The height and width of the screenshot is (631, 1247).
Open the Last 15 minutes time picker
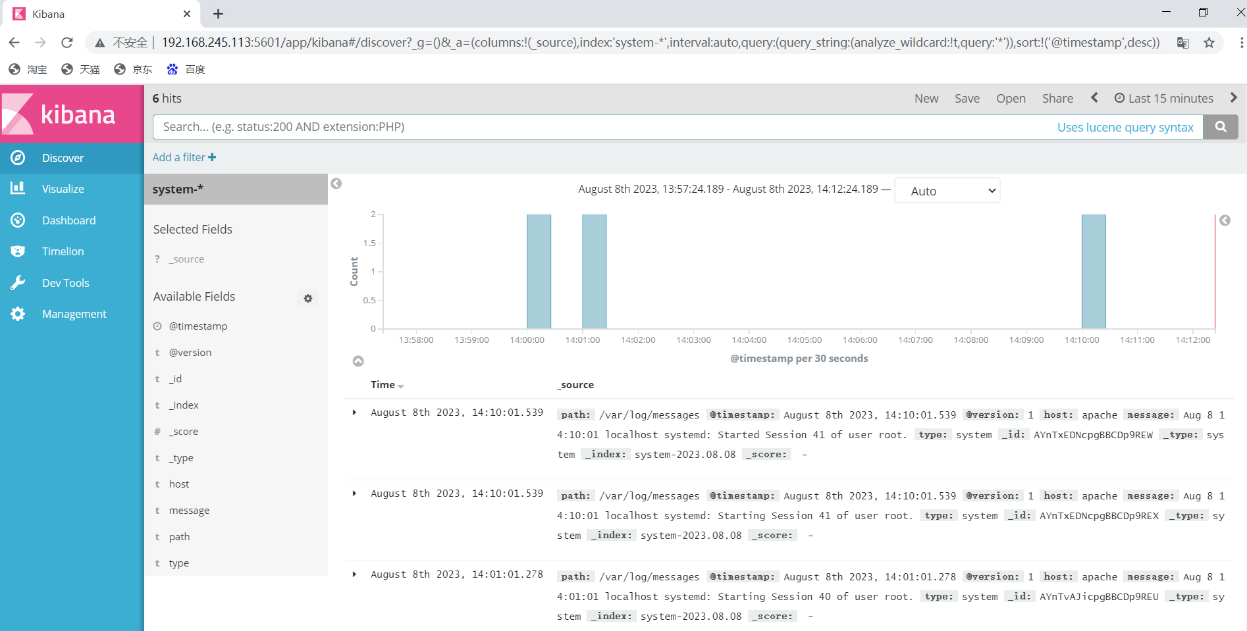pos(1164,98)
